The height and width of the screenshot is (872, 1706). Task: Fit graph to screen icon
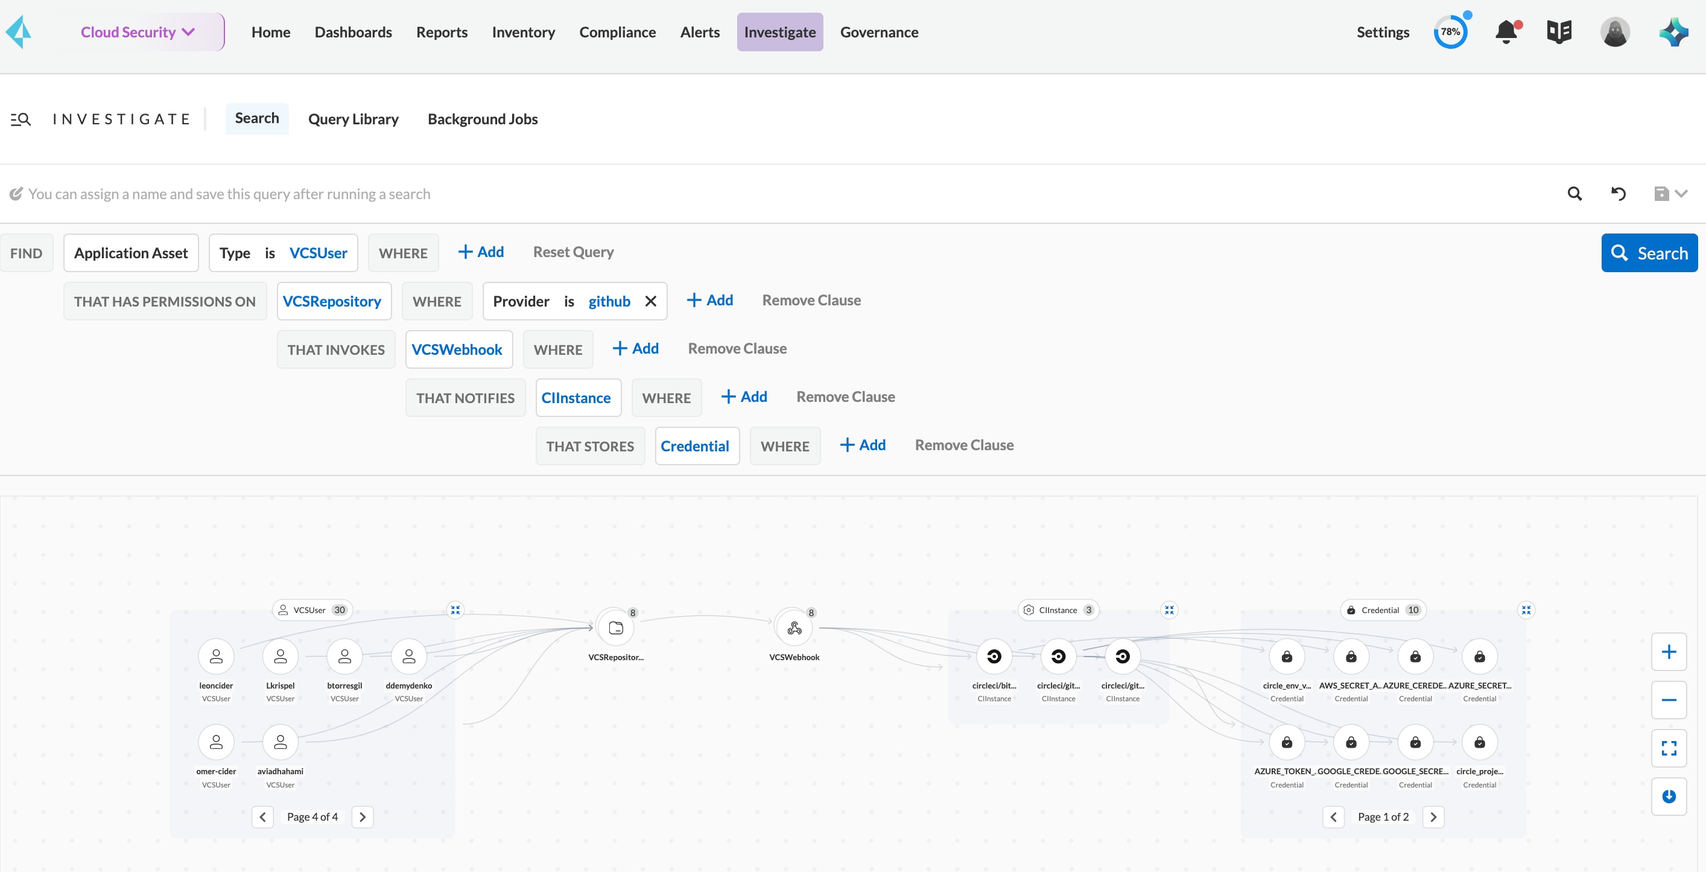(1668, 748)
